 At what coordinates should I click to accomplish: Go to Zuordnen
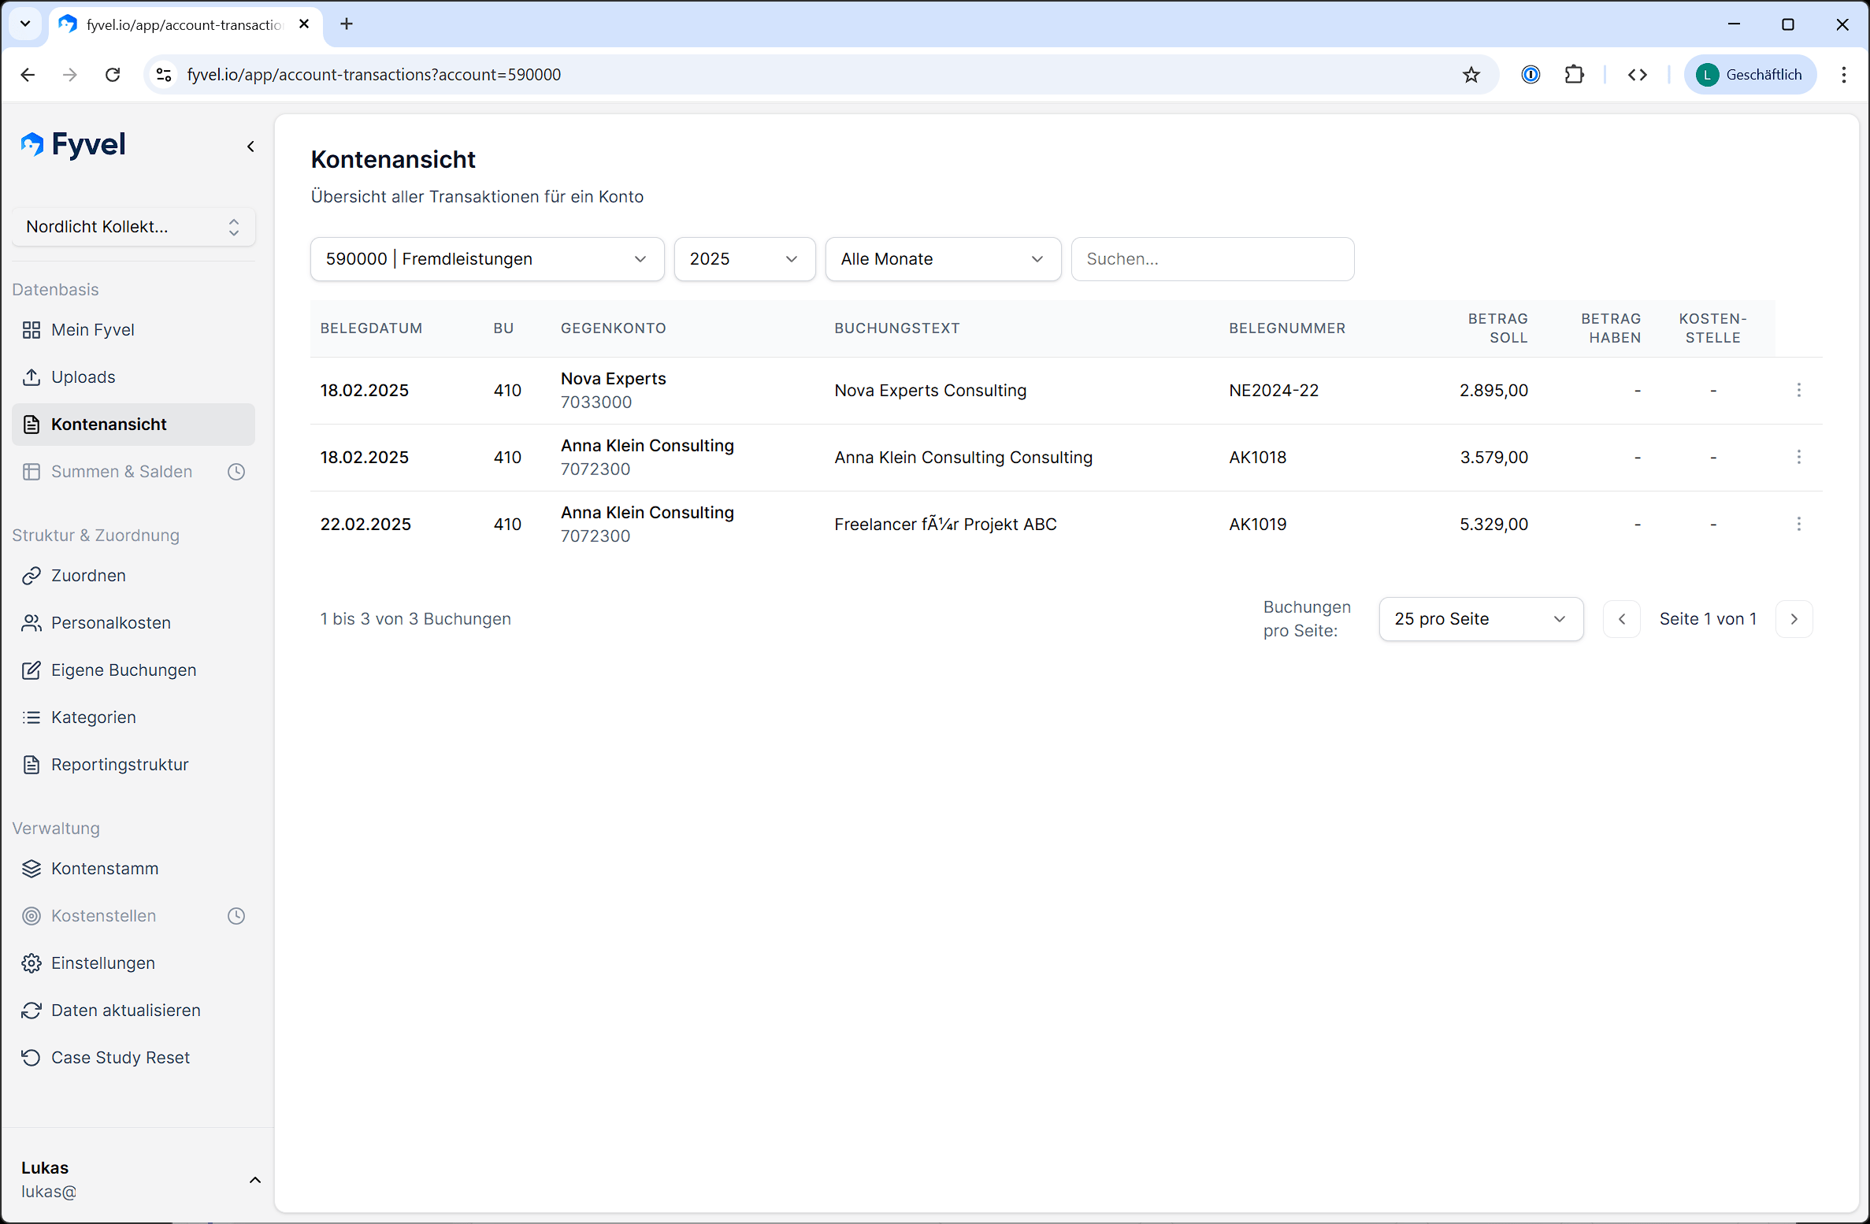coord(133,576)
